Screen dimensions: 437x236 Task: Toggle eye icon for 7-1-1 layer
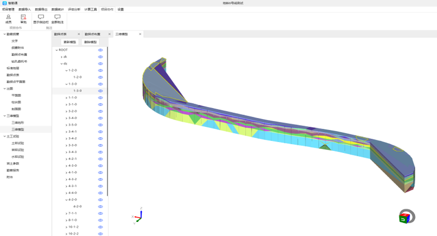[101, 214]
